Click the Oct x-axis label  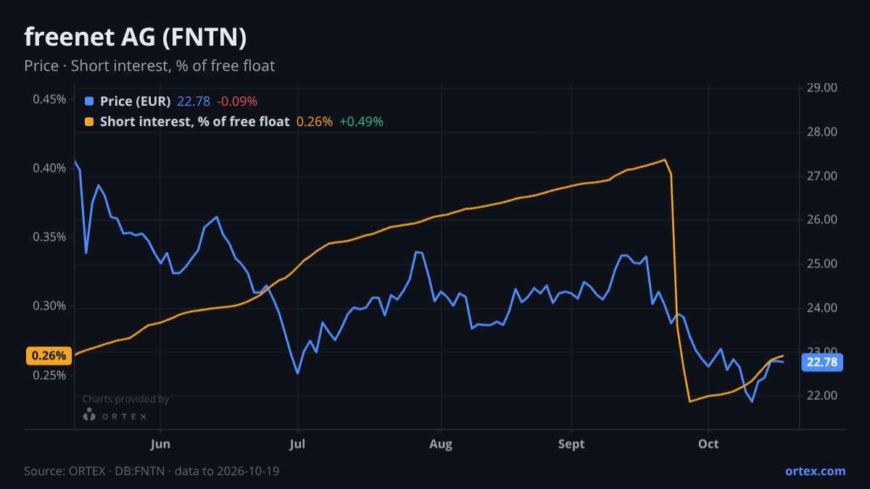click(x=708, y=444)
